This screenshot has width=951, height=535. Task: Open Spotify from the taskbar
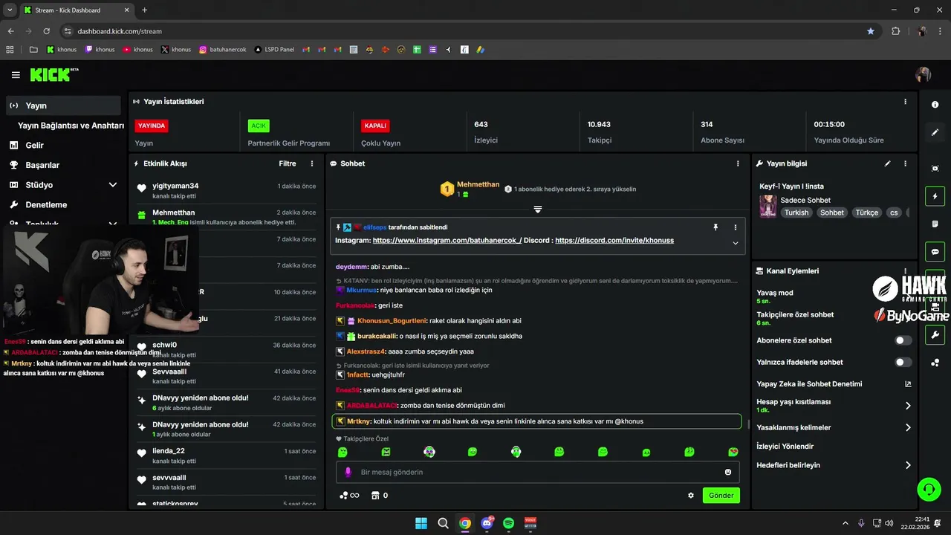509,523
